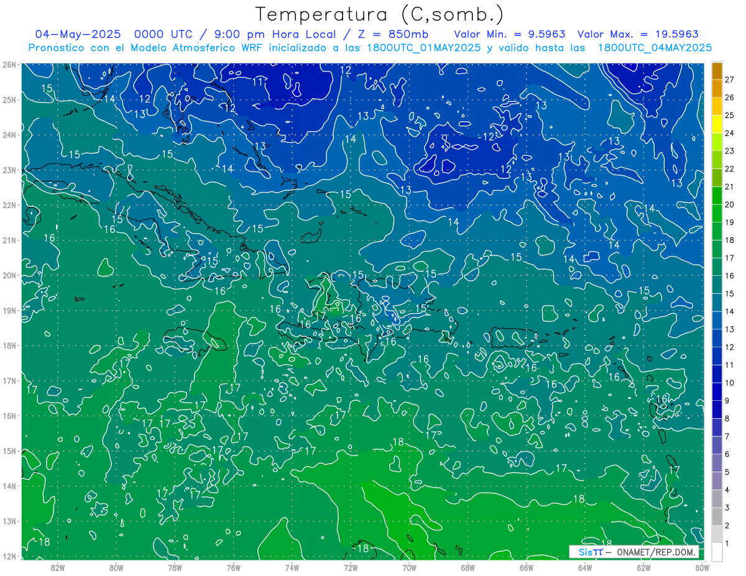Click the latitude axis label '12N'
The image size is (746, 576).
tap(9, 556)
